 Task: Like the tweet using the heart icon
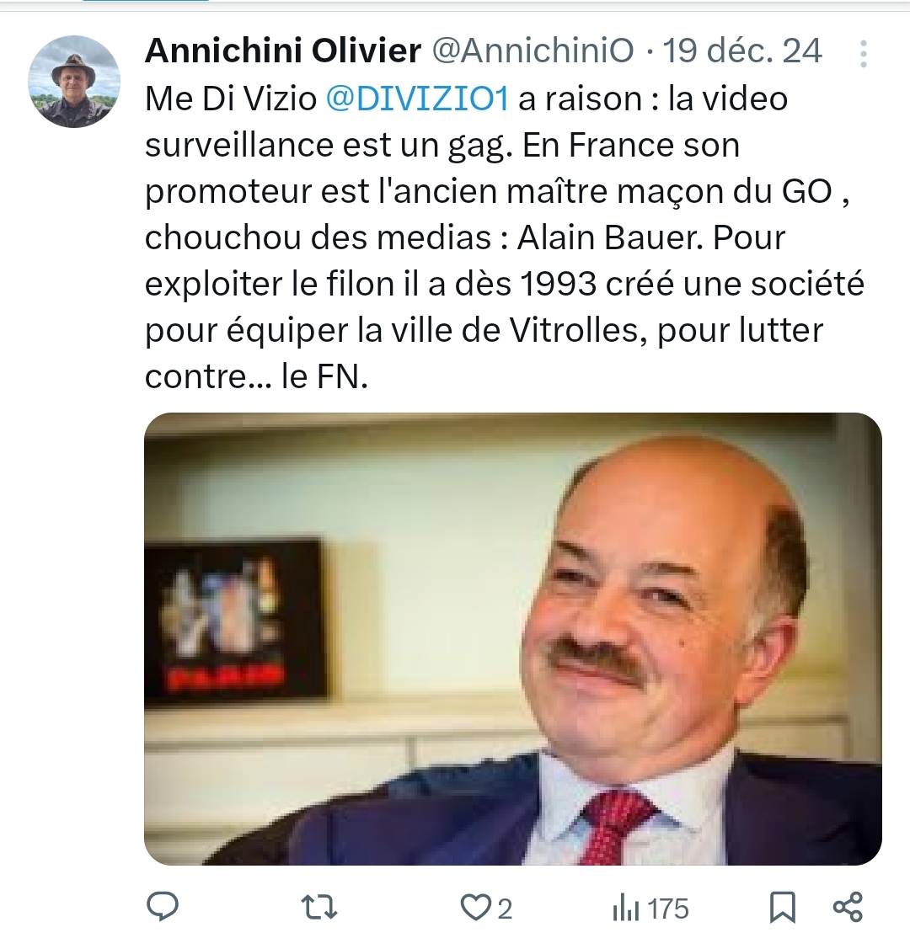(475, 908)
